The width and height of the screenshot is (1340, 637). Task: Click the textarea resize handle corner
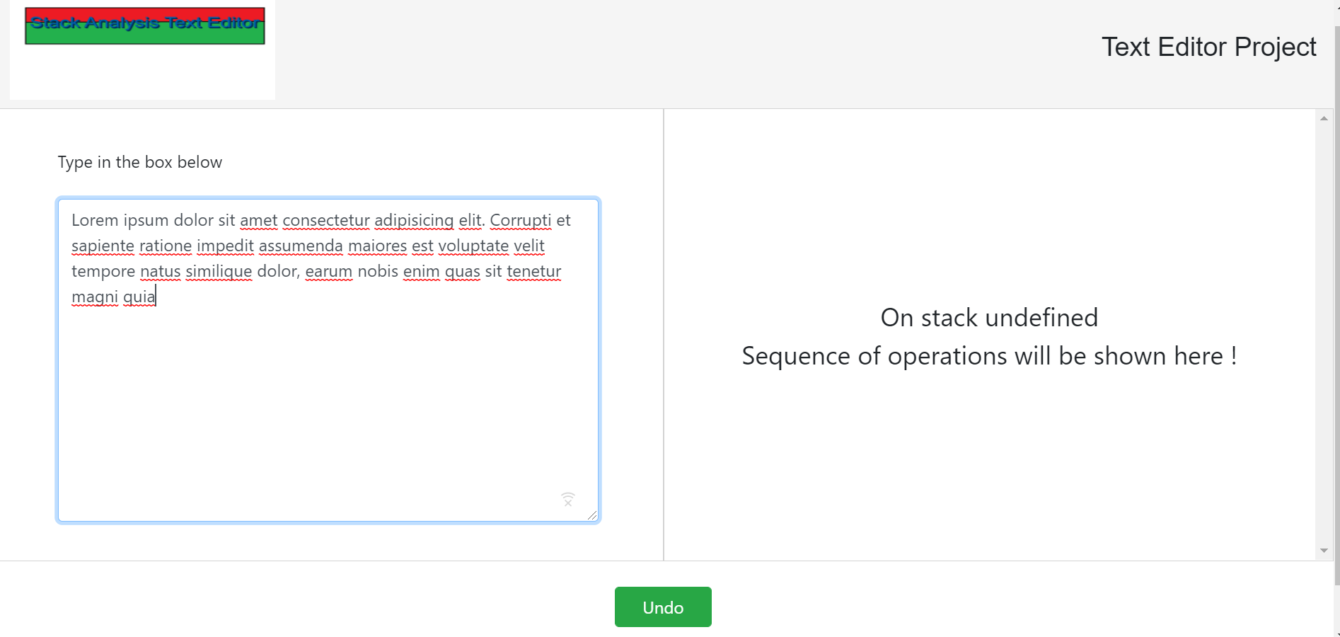click(x=592, y=515)
